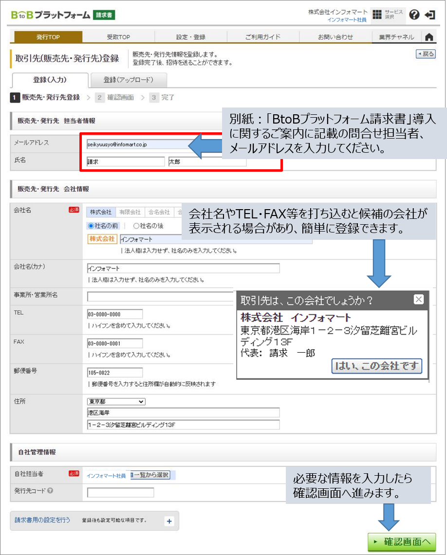This screenshot has width=447, height=555.
Task: Click step 3 完了 in breadcrumb
Action: [x=162, y=97]
